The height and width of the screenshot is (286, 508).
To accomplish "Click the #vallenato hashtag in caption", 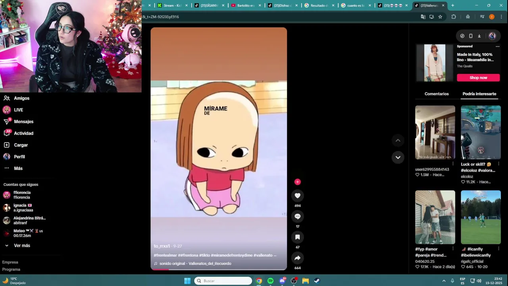I will click(x=263, y=255).
